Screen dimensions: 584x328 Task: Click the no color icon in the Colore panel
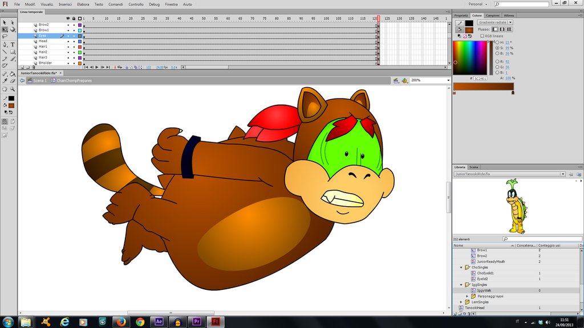point(464,36)
